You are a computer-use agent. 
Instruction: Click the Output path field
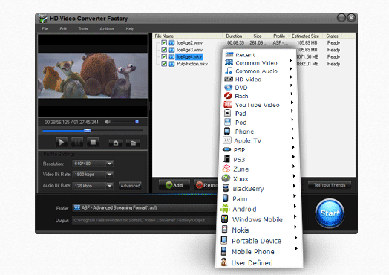pyautogui.click(x=145, y=220)
